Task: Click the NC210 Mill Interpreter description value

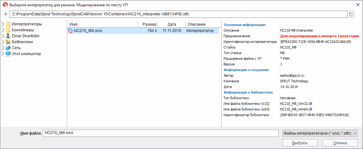Action: [x=296, y=30]
